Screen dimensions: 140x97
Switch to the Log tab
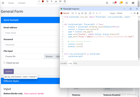click(70, 63)
